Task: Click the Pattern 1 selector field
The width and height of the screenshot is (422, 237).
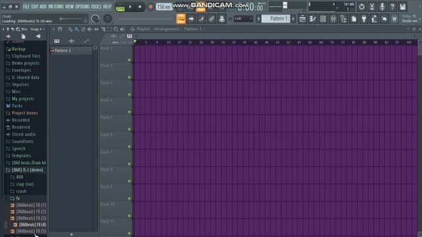Action: click(276, 18)
